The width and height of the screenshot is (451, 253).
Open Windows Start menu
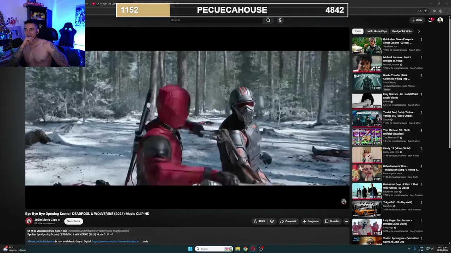pos(190,249)
